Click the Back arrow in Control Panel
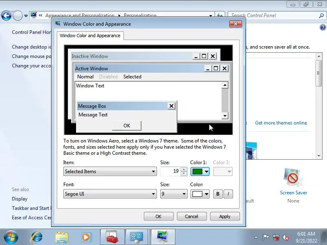The width and height of the screenshot is (327, 245). [x=6, y=16]
